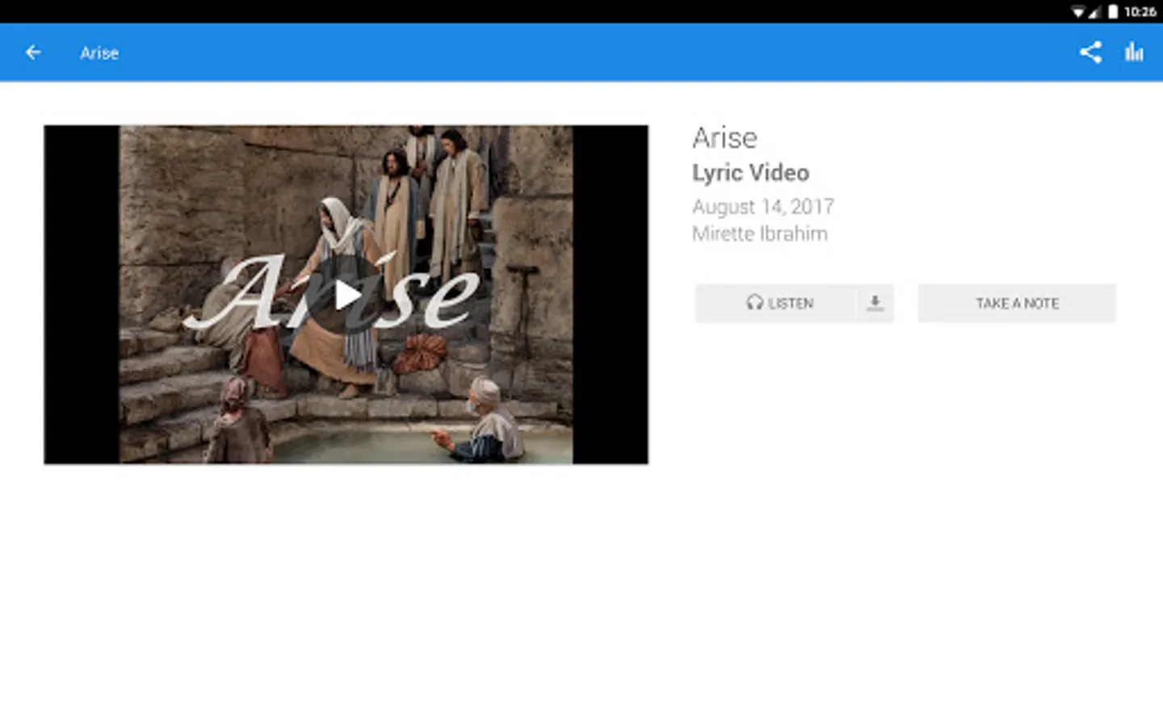
Task: Check the battery icon in status bar
Action: click(1113, 11)
